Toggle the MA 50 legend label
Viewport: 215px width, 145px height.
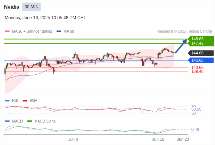(x=69, y=32)
